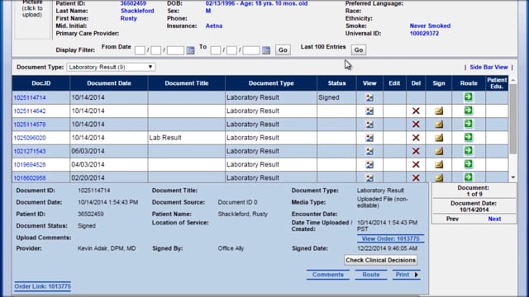Click the Aetna insurance value

[x=214, y=26]
